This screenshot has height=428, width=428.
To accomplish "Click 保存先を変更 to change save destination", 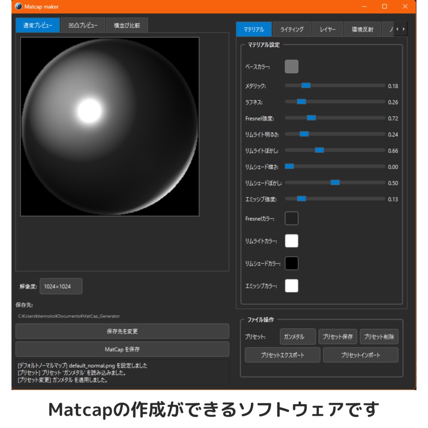I will click(x=122, y=331).
